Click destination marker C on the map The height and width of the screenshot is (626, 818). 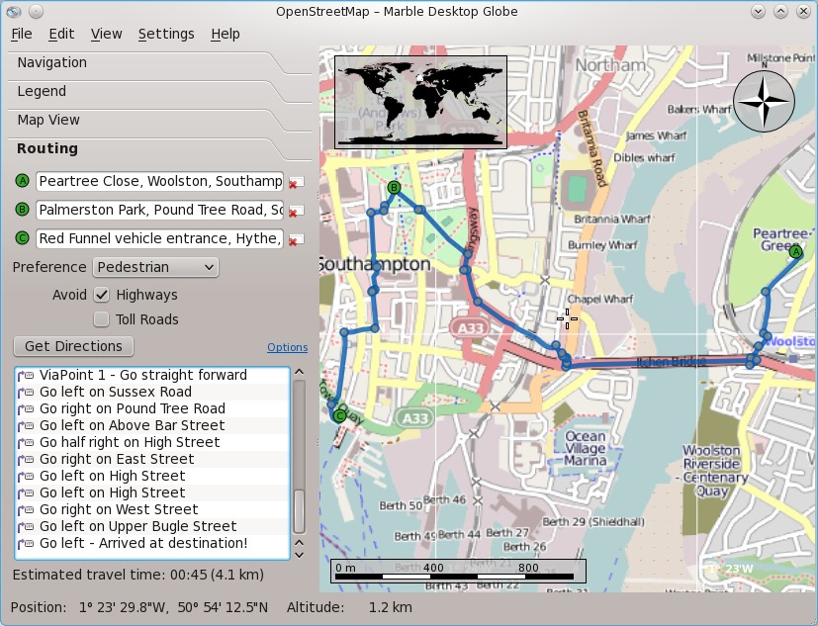click(x=339, y=416)
